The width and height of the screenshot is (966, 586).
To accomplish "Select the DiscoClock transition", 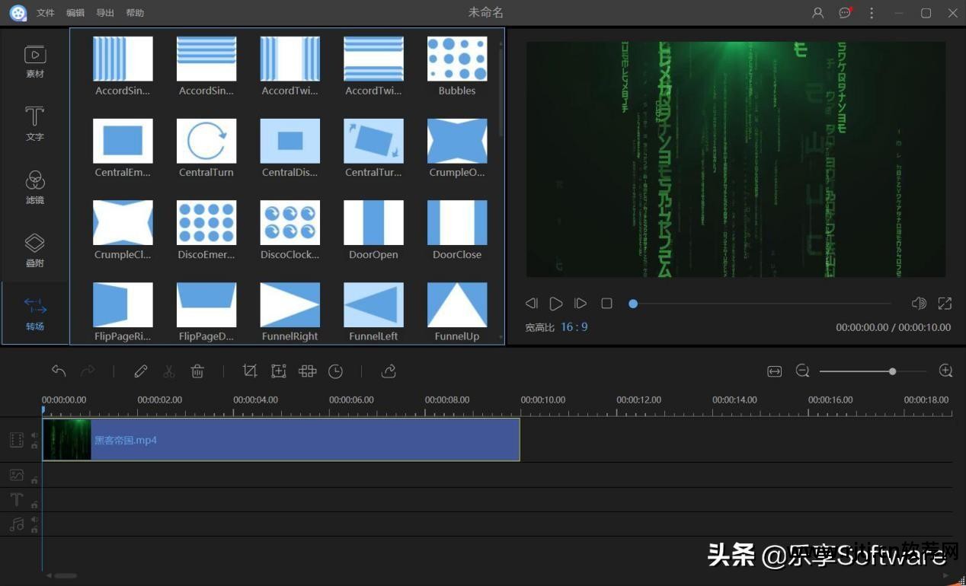I will 290,222.
